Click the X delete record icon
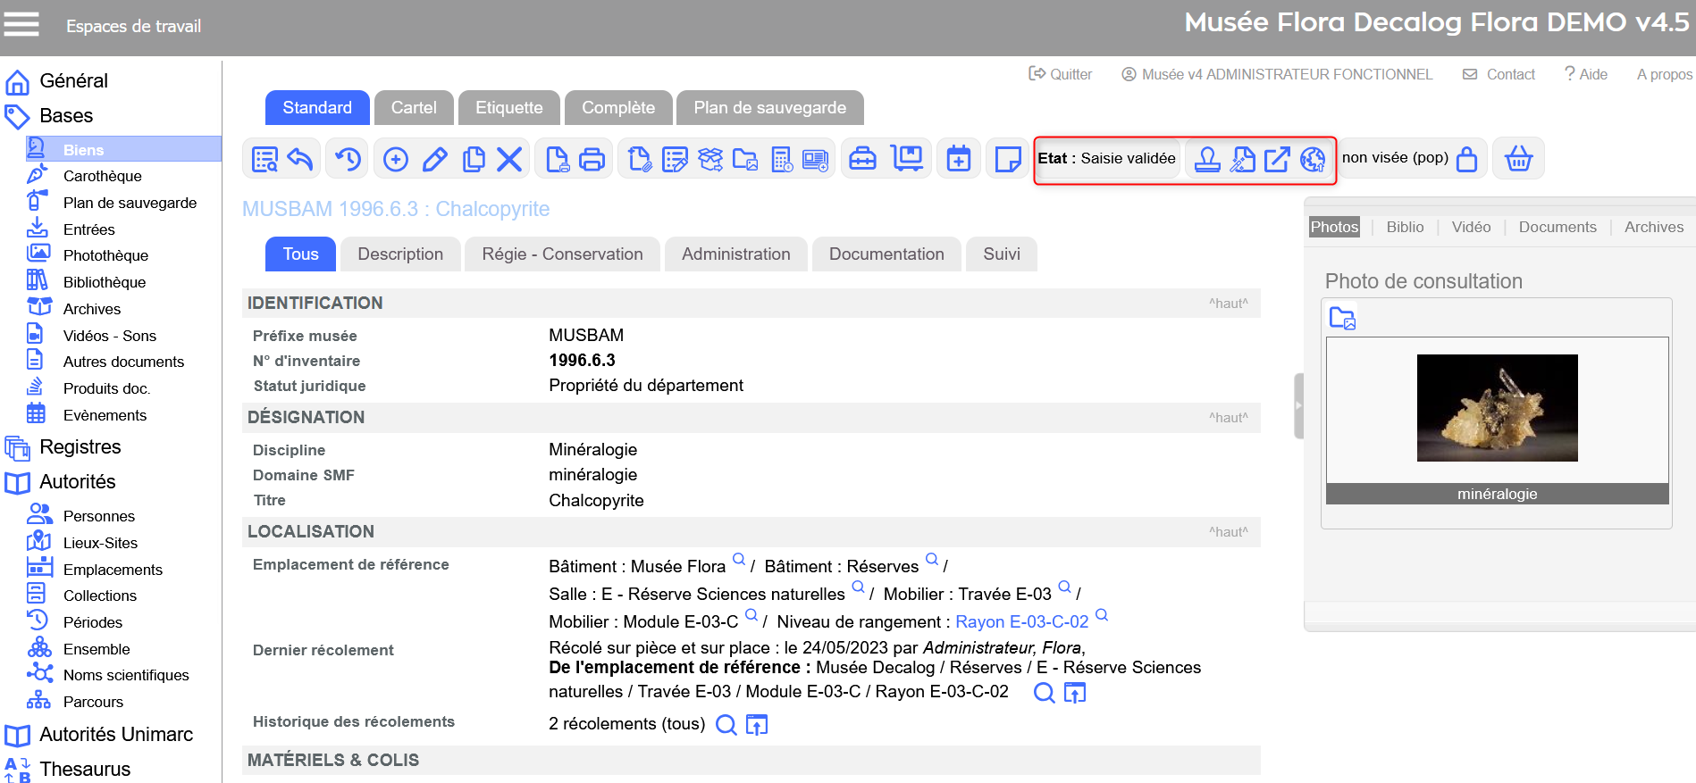The height and width of the screenshot is (783, 1696). coord(509,159)
